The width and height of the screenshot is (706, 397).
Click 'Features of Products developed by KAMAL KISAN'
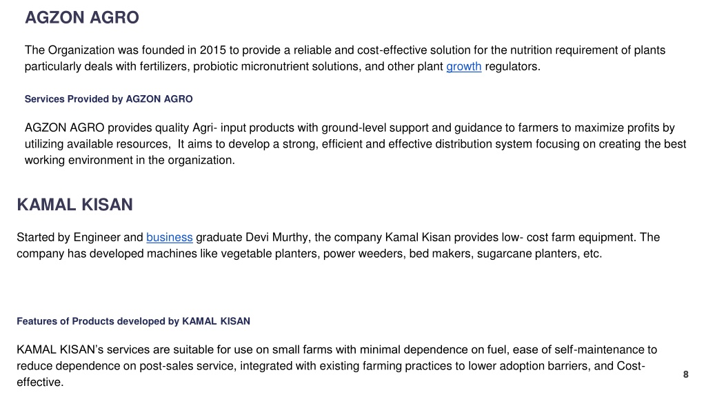coord(133,321)
